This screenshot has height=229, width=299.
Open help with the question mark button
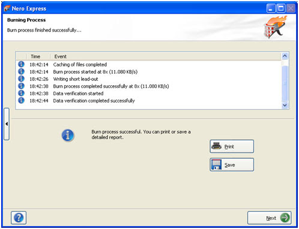point(19,218)
